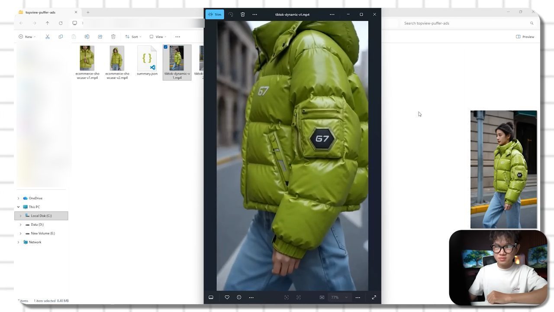Mark the video as favorite with the heart icon
This screenshot has width=554, height=312.
click(227, 297)
